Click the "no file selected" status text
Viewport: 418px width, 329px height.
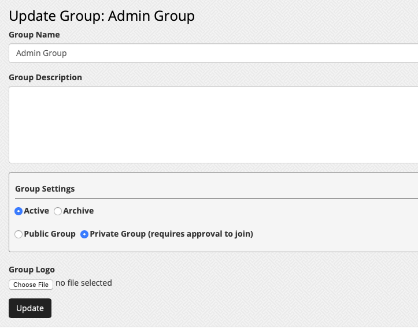pyautogui.click(x=84, y=283)
